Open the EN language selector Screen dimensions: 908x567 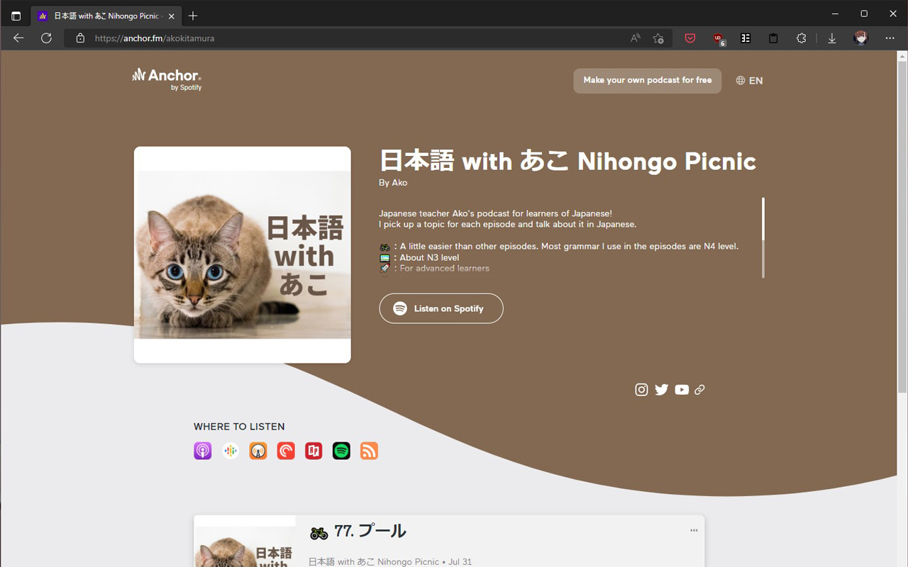(x=749, y=81)
